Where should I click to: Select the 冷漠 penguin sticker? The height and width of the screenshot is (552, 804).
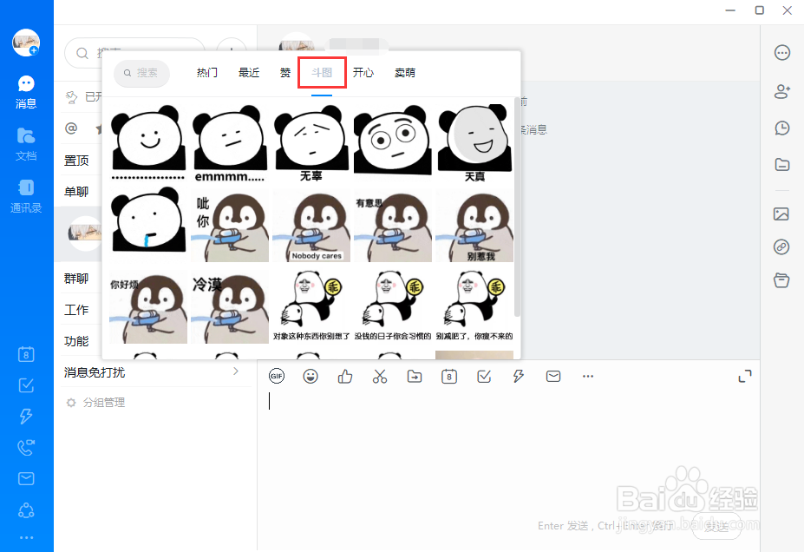point(230,306)
